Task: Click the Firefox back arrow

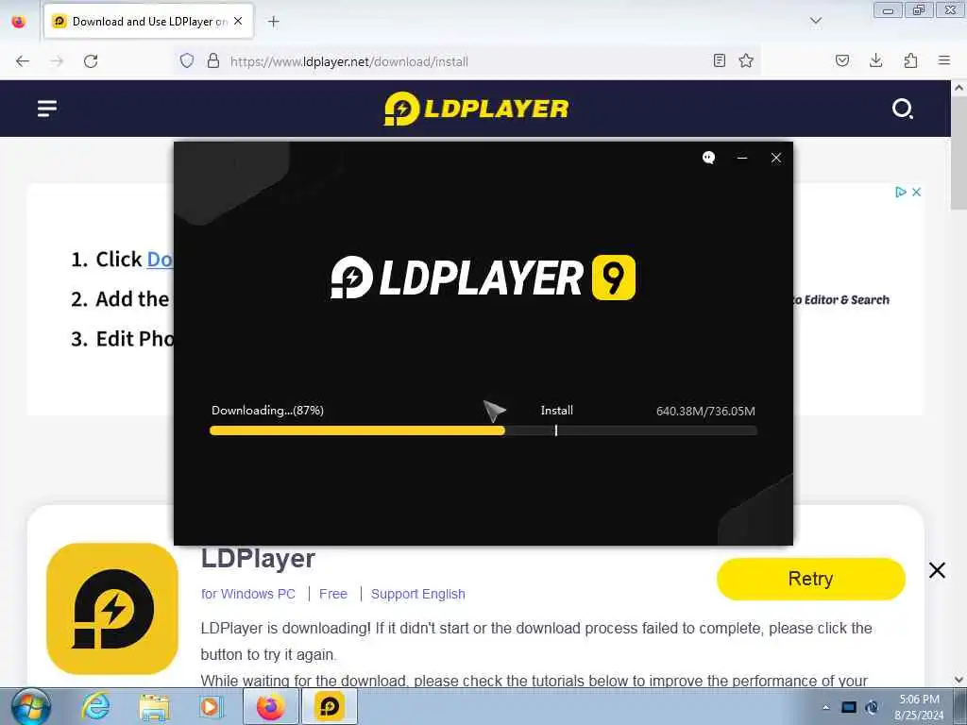Action: 23,61
